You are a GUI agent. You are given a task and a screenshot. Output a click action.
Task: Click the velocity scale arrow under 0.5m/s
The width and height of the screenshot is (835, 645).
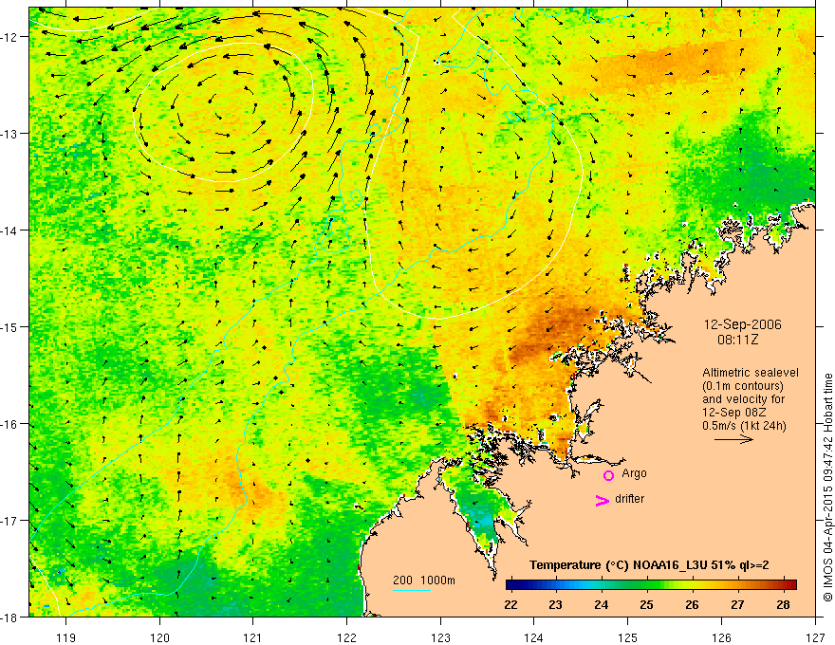tap(733, 439)
